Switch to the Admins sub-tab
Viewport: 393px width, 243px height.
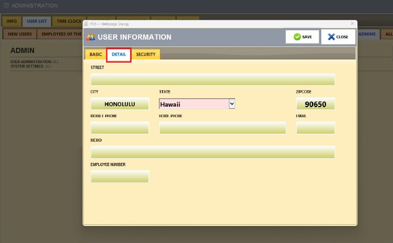point(367,34)
